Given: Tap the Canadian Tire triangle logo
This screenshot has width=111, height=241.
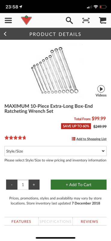Looking at the screenshot, I should point(26,20).
